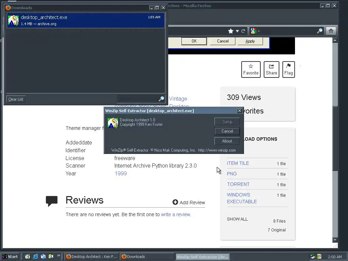This screenshot has width=348, height=261.
Task: Click the network tray icon
Action: point(313,257)
